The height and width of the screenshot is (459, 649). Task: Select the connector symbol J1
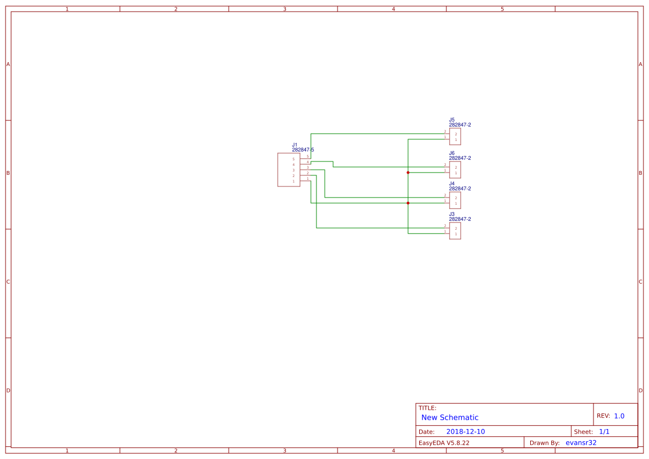pyautogui.click(x=288, y=169)
